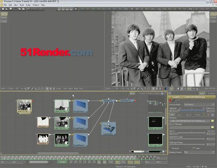Open the Format tab in Loader controls

[x=197, y=115]
